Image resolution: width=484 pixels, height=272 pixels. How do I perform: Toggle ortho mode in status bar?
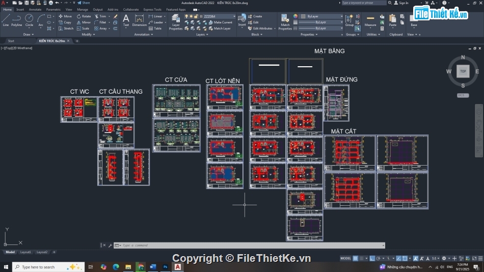(x=372, y=258)
